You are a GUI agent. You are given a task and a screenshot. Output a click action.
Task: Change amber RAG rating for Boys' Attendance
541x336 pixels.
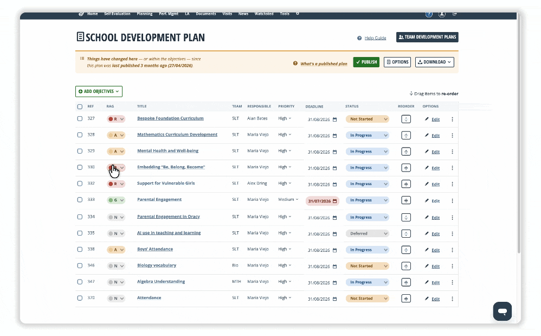(x=116, y=250)
